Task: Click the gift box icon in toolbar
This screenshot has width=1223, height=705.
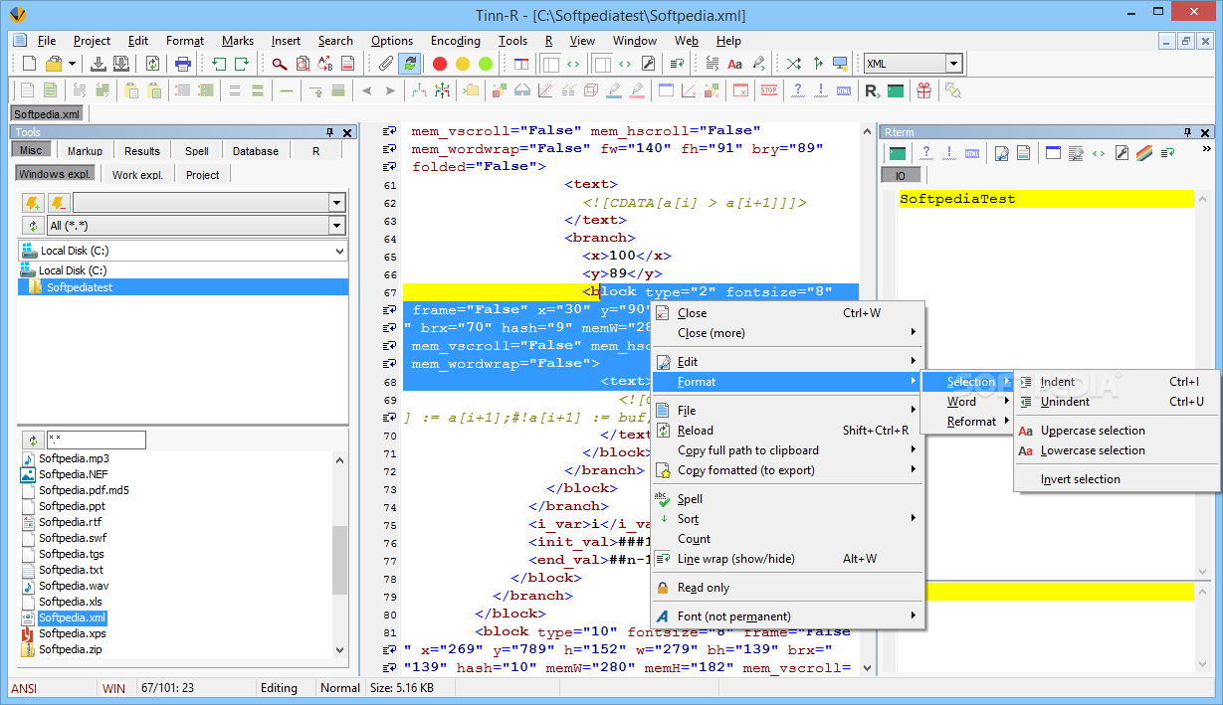Action: pyautogui.click(x=924, y=90)
